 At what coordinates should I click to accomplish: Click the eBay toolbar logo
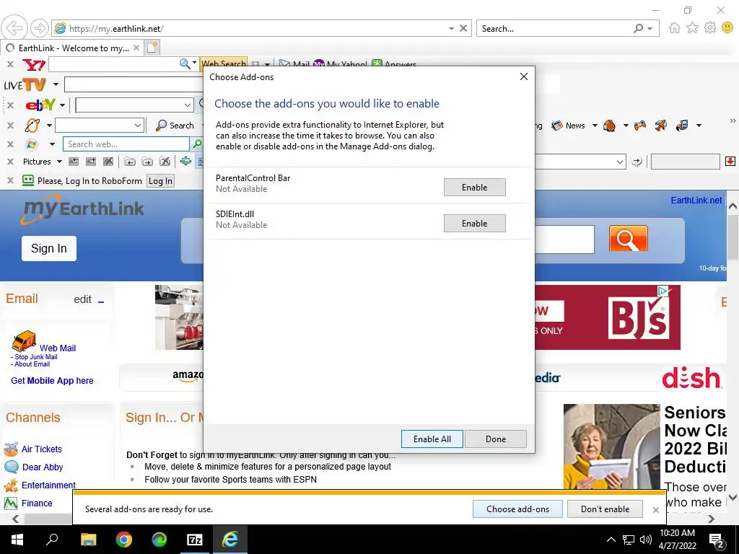(x=40, y=105)
